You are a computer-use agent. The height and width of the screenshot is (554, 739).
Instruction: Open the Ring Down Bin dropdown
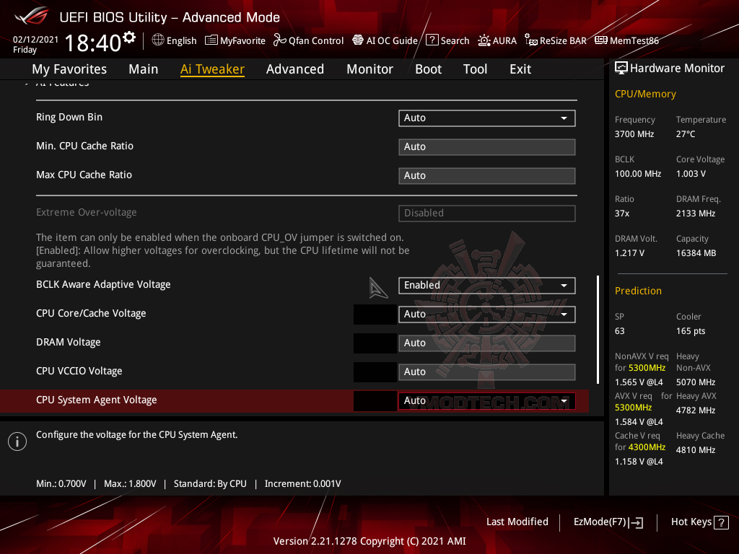[486, 118]
